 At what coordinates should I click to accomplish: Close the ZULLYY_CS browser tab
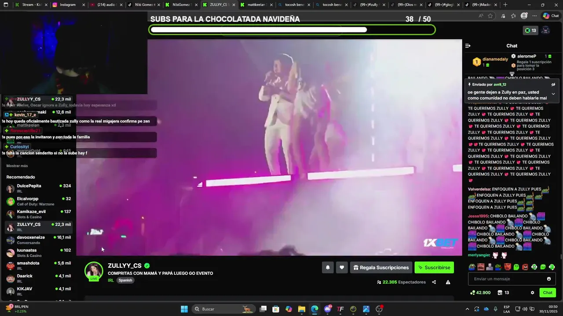coord(234,5)
